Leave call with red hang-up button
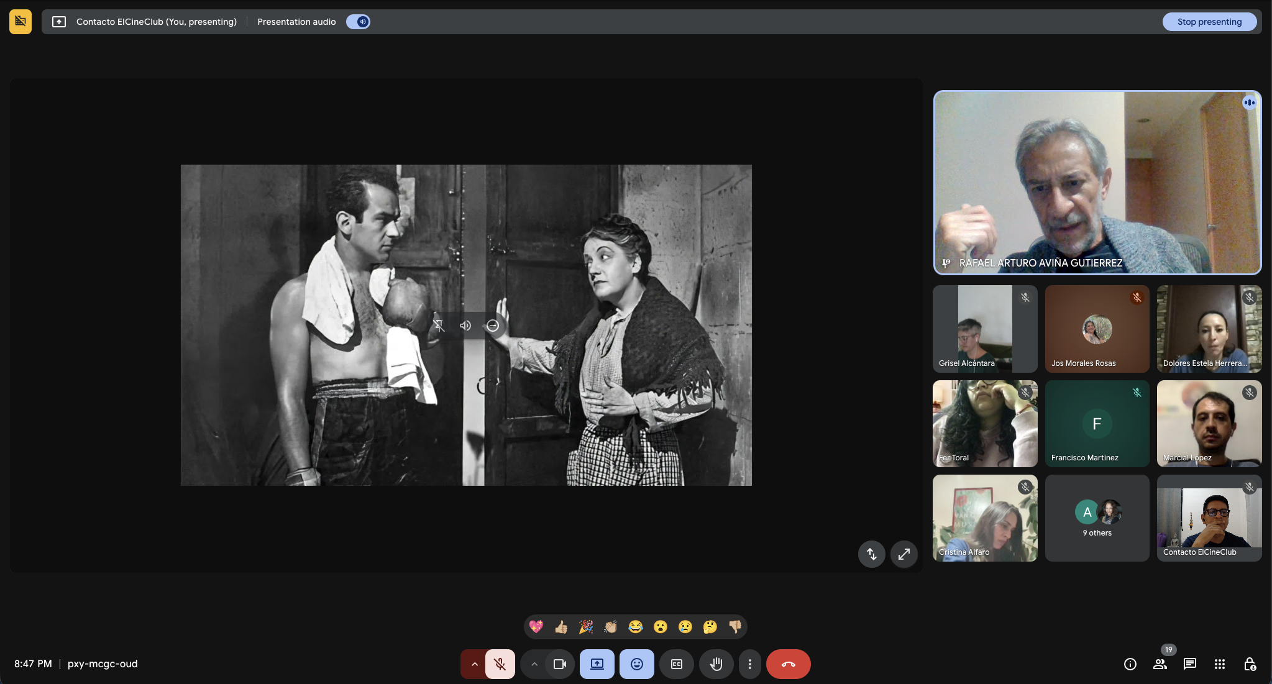The image size is (1272, 684). point(788,664)
